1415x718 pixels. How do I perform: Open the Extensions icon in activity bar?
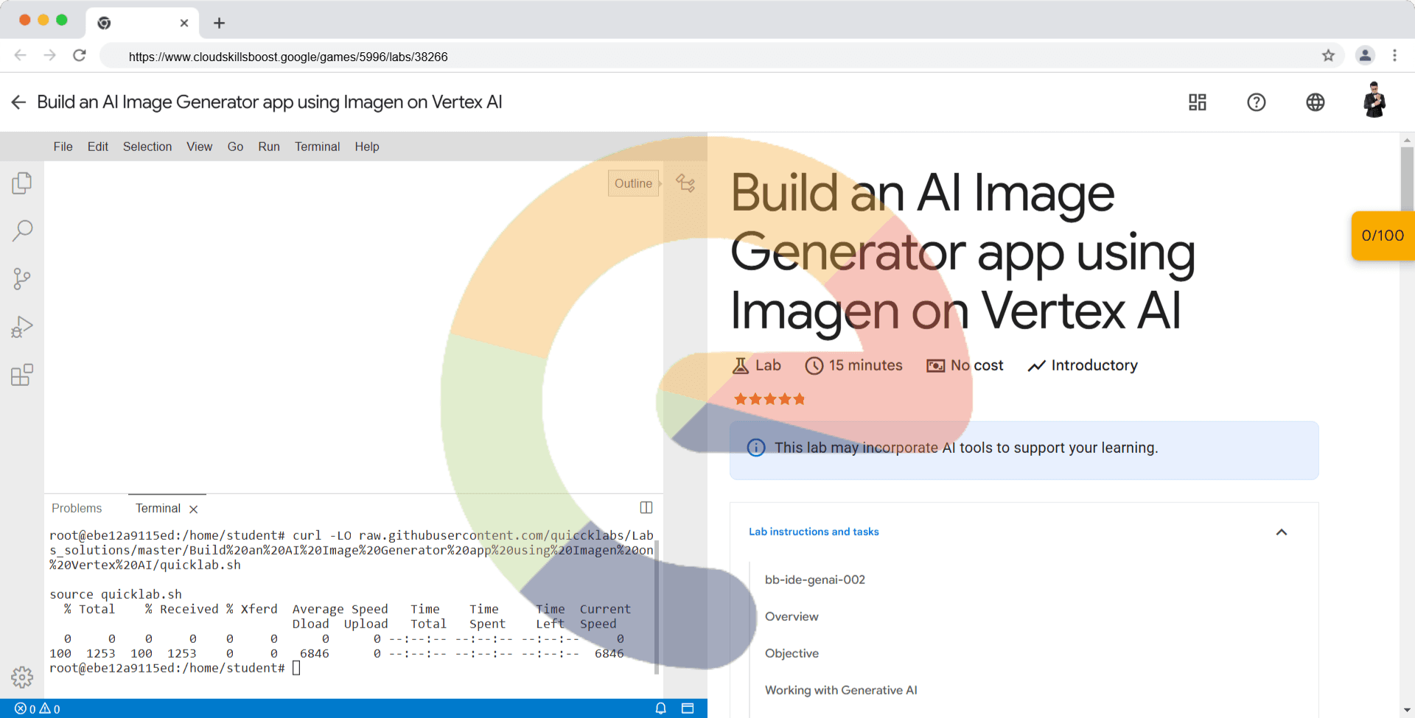pyautogui.click(x=22, y=375)
